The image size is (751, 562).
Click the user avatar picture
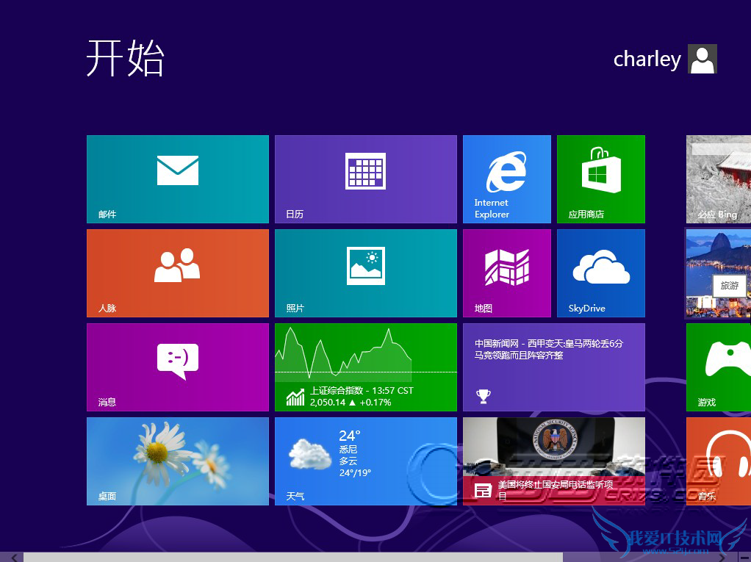(703, 59)
